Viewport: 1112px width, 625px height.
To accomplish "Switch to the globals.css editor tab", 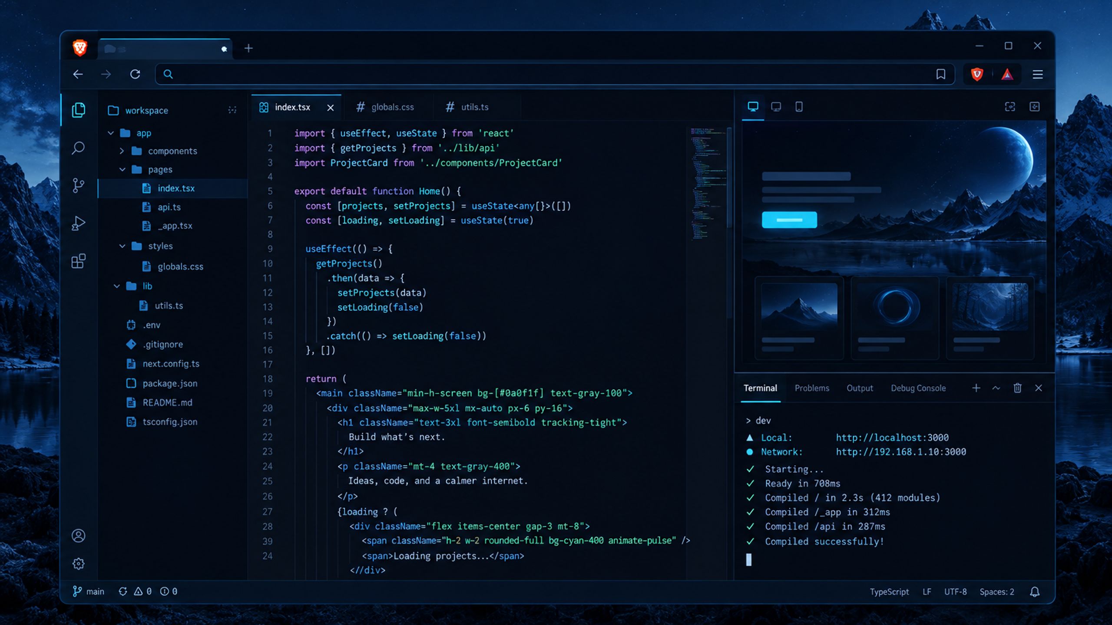I will point(385,107).
